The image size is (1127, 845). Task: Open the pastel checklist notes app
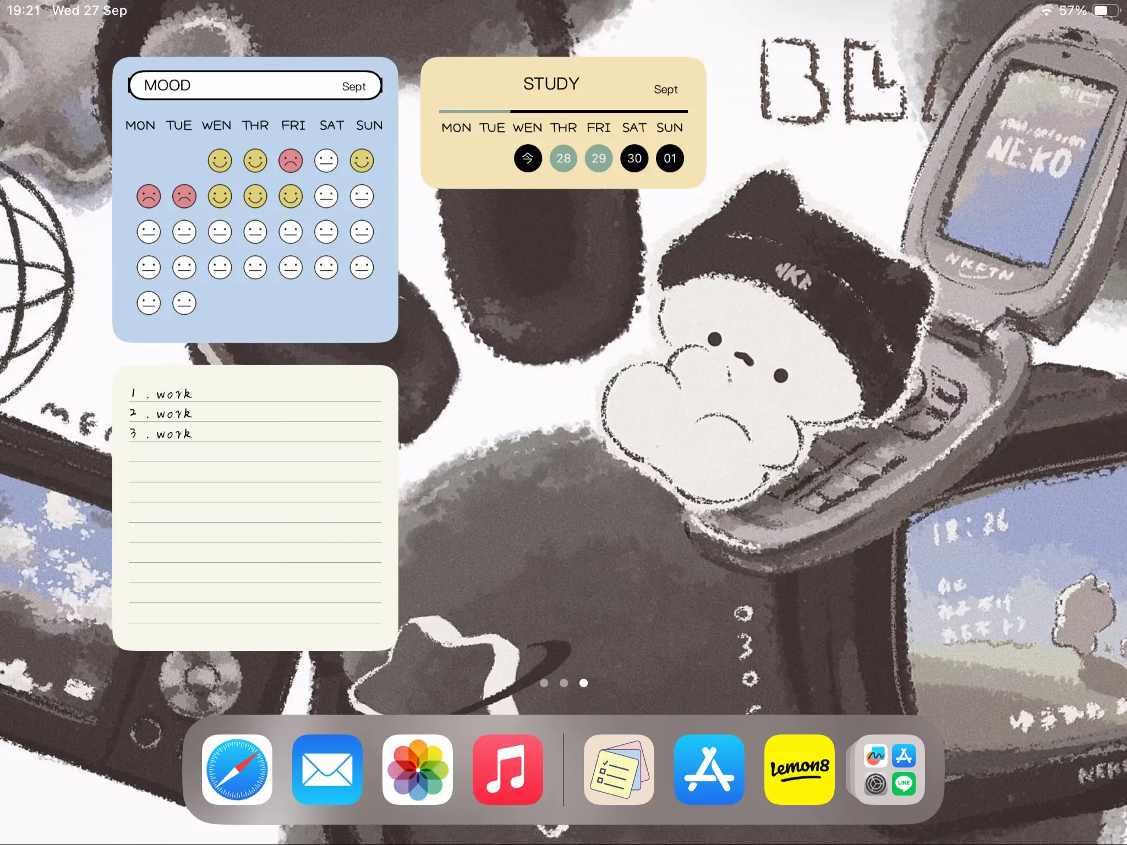(x=619, y=770)
